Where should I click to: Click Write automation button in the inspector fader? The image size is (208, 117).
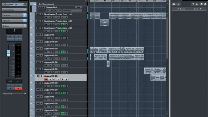coord(18,85)
